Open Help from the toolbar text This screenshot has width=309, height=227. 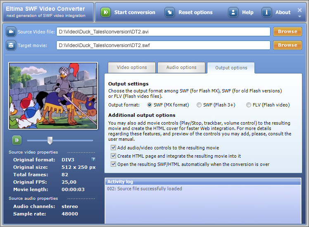coord(248,12)
